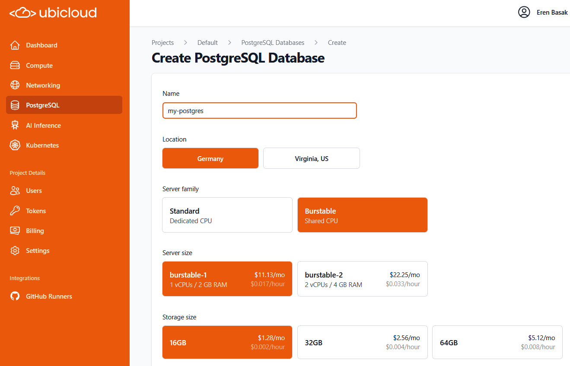Open Networking in sidebar

(64, 85)
